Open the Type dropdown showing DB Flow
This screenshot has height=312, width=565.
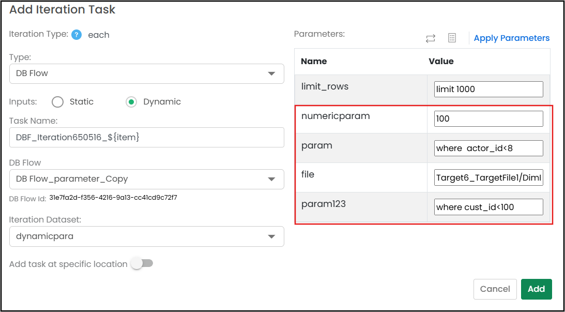tap(147, 73)
